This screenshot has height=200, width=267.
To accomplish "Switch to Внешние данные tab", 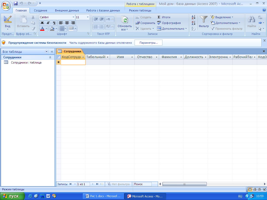I will pyautogui.click(x=67, y=10).
